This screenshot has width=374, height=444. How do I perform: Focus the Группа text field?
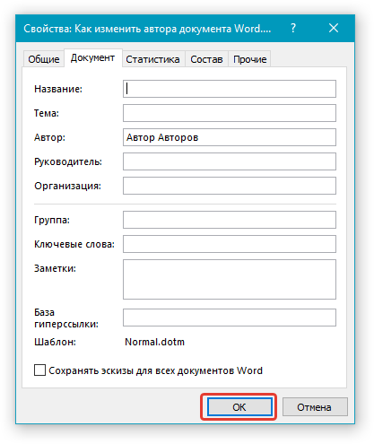point(230,220)
